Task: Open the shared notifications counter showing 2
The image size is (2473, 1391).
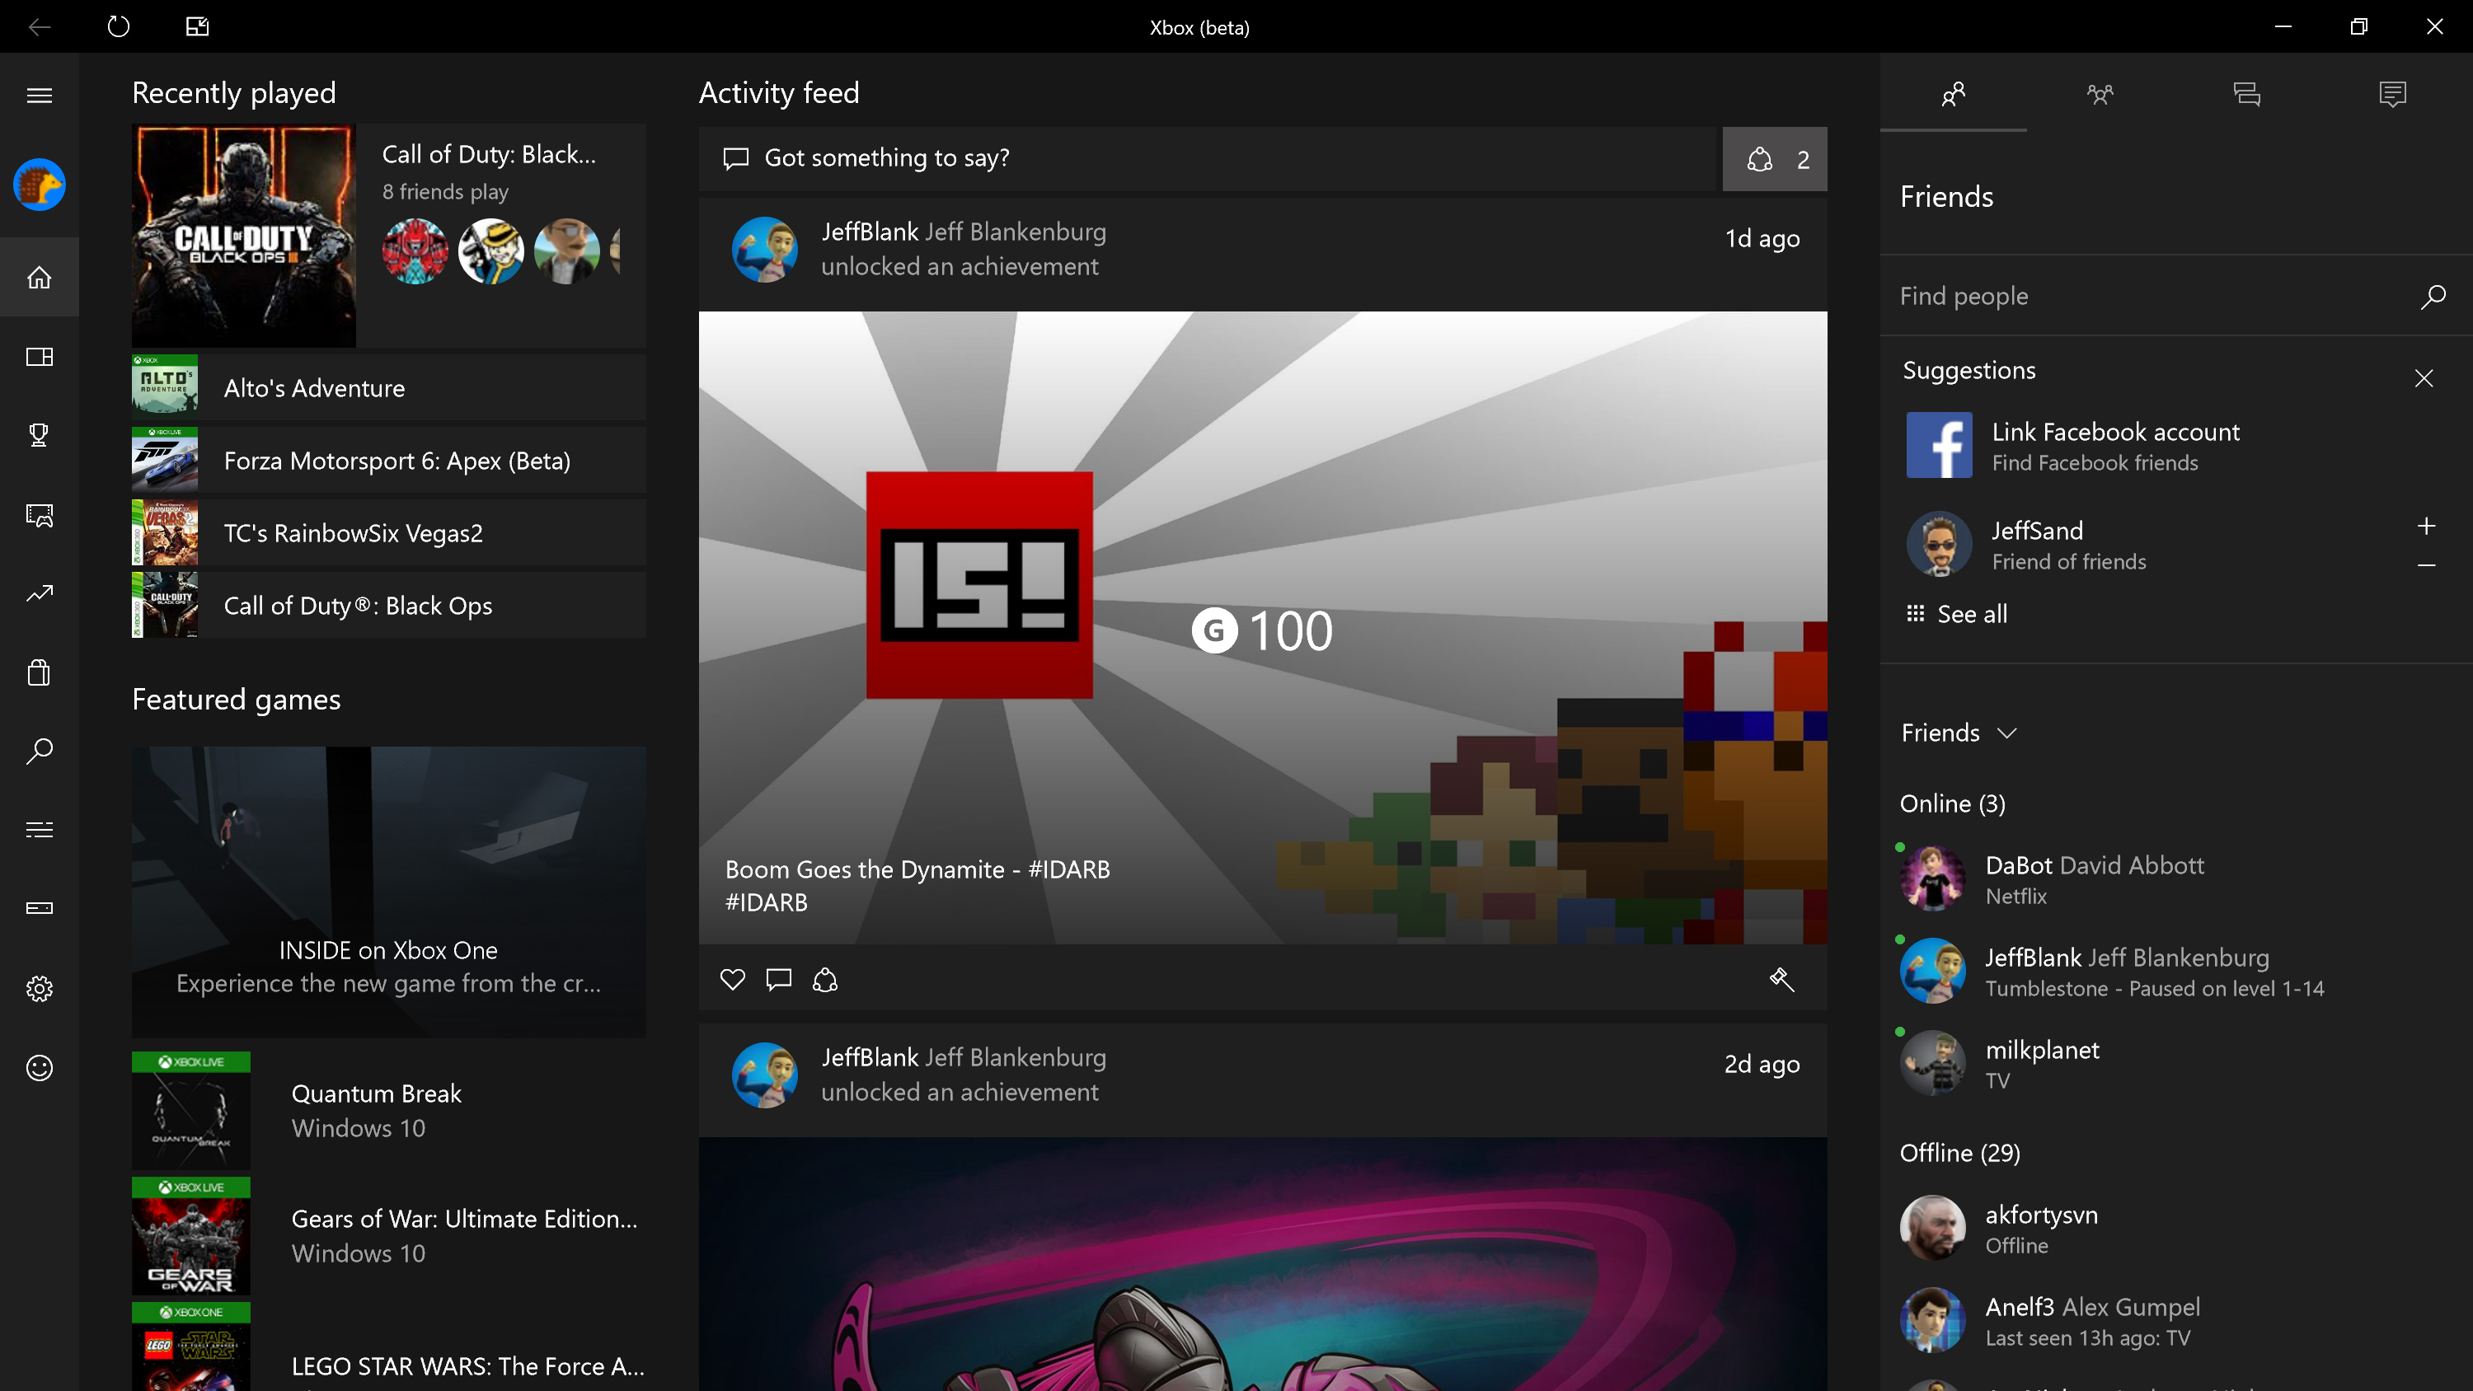Action: coord(1774,158)
